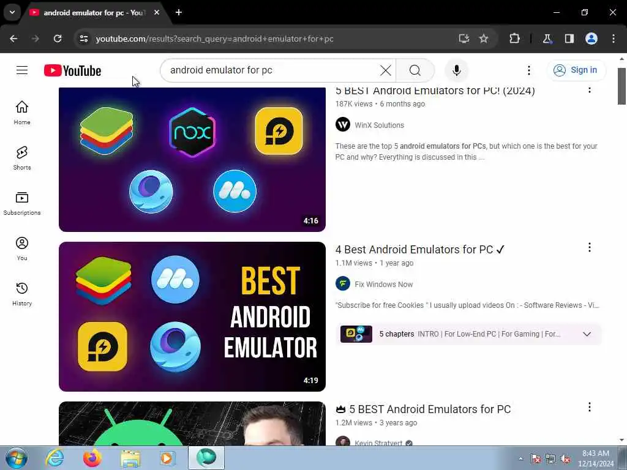
Task: Open Windows Explorer from the taskbar
Action: pyautogui.click(x=130, y=458)
